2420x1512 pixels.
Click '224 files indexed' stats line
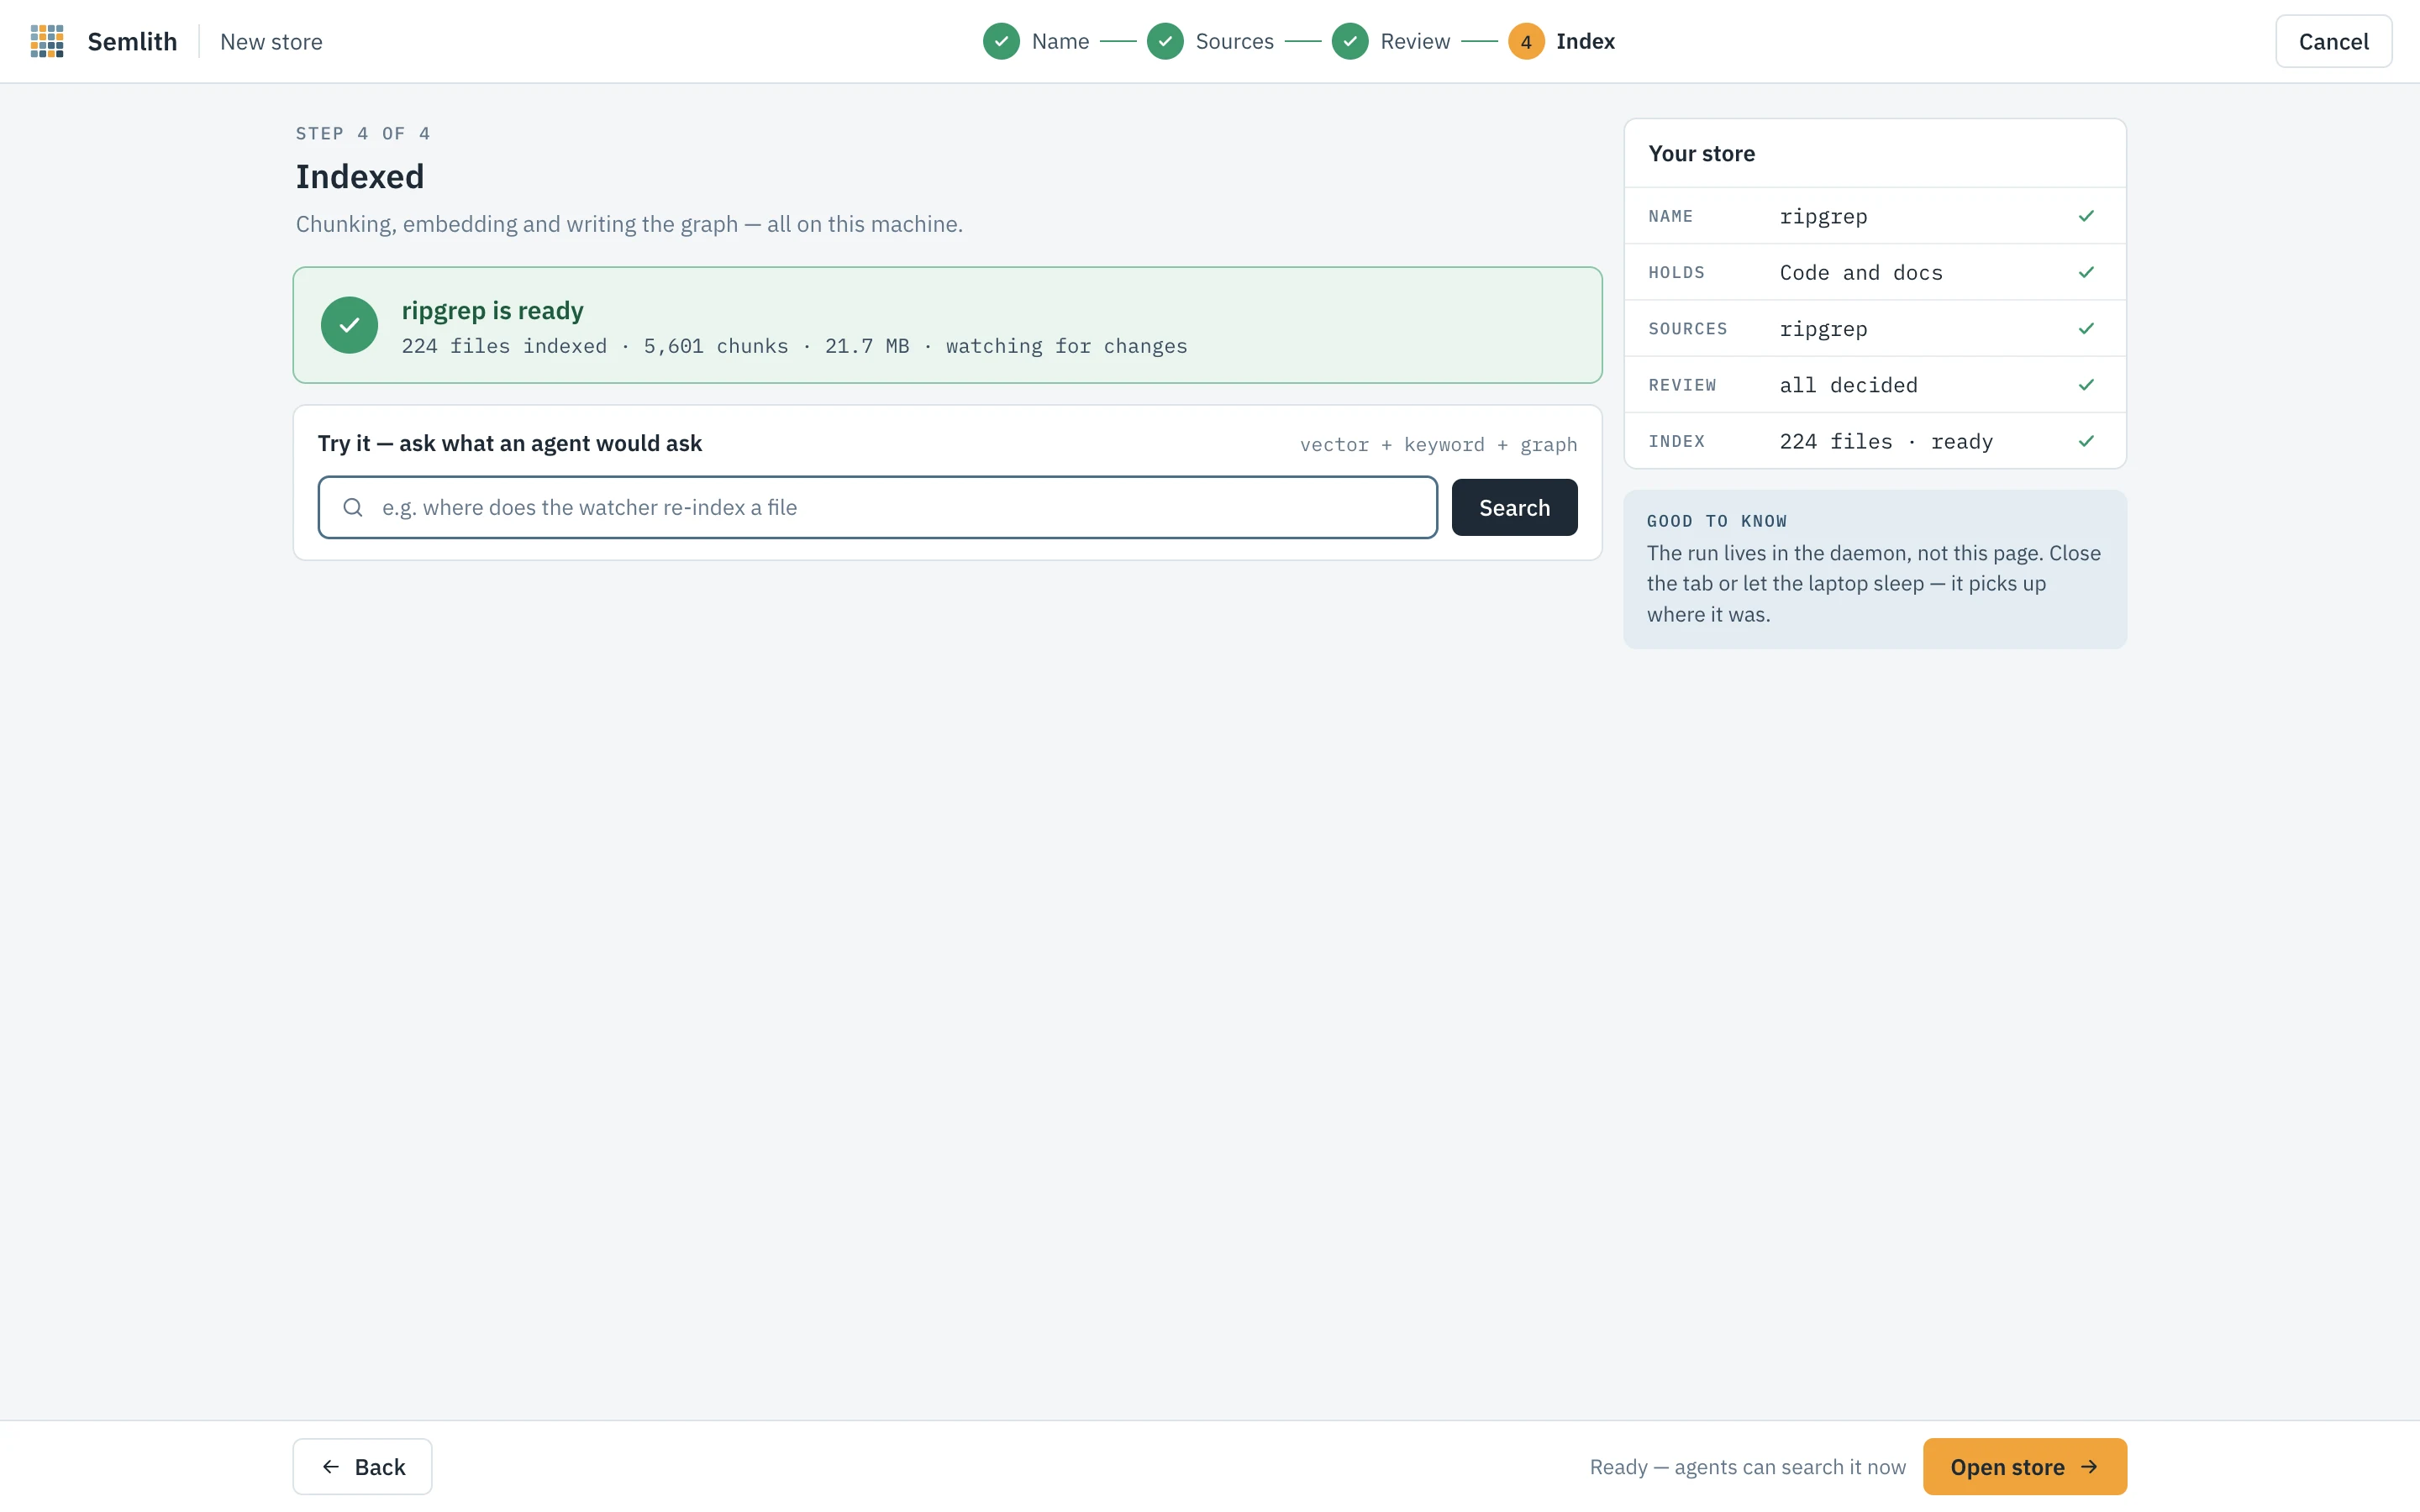[x=794, y=346]
